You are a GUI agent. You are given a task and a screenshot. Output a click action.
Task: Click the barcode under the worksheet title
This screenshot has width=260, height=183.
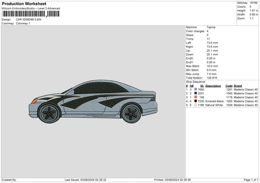pyautogui.click(x=29, y=14)
